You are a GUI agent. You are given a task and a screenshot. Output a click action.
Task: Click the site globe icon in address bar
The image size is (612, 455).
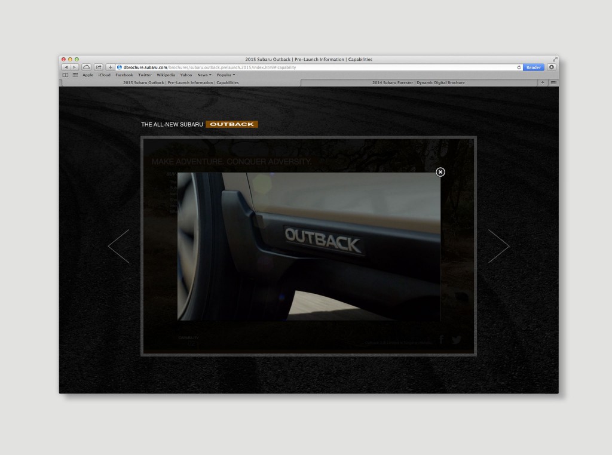point(120,67)
